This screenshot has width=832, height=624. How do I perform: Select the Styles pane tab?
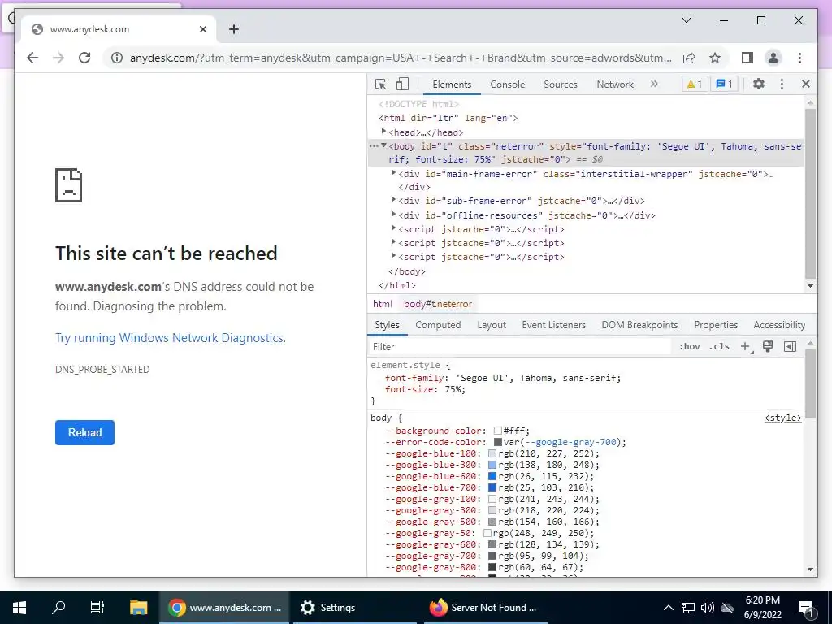coord(387,325)
